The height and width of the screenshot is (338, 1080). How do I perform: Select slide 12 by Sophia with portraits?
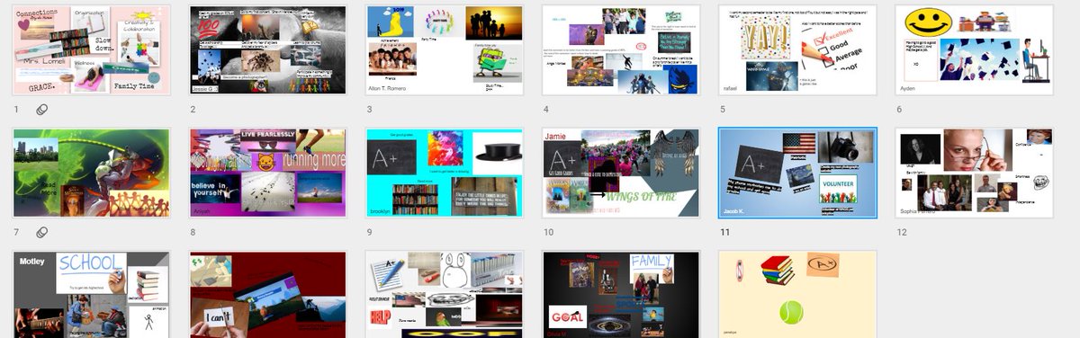point(974,173)
